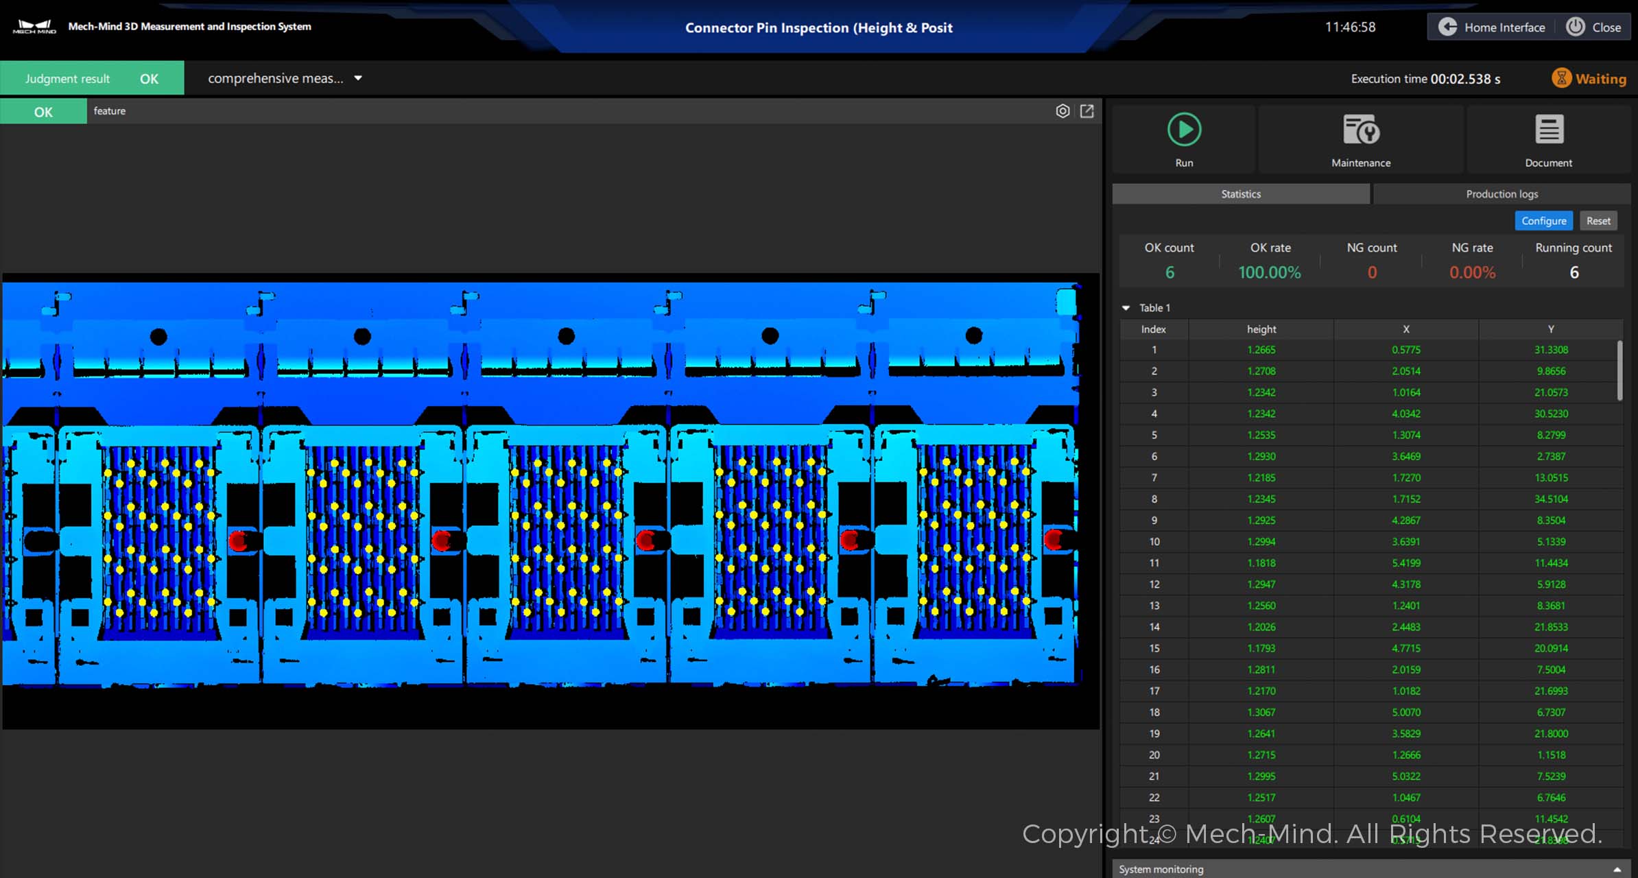Select Y value 21.0573 in row 3
Screen dimensions: 1638x878
point(1551,392)
